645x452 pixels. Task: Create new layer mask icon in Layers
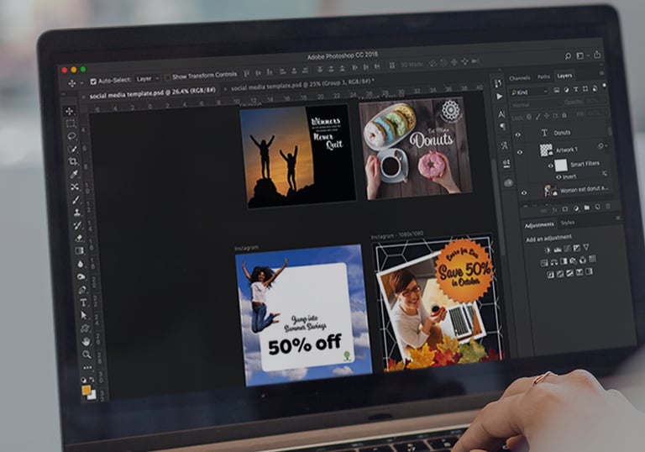click(x=565, y=209)
